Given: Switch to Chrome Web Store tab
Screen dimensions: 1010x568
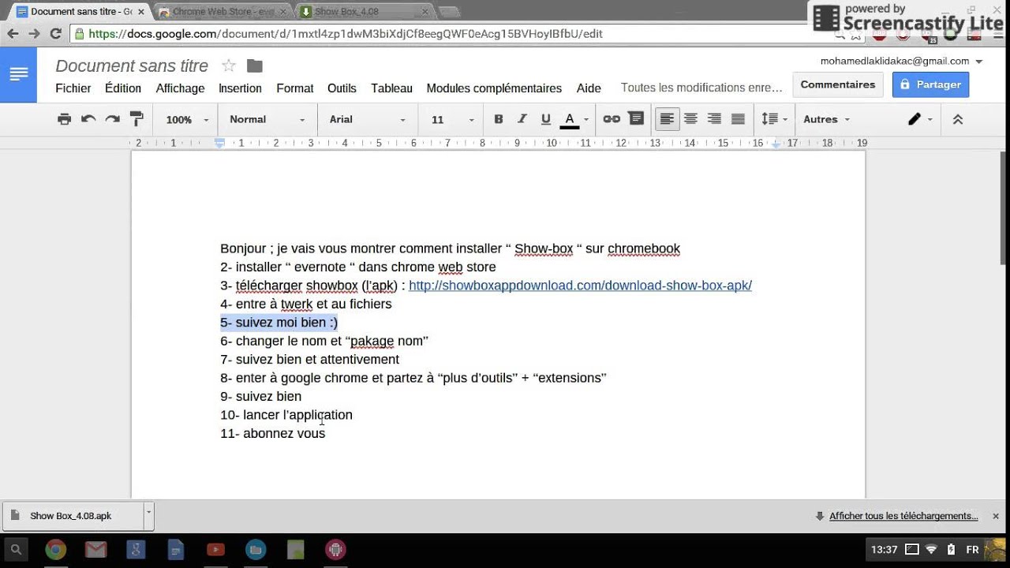Looking at the screenshot, I should [225, 12].
